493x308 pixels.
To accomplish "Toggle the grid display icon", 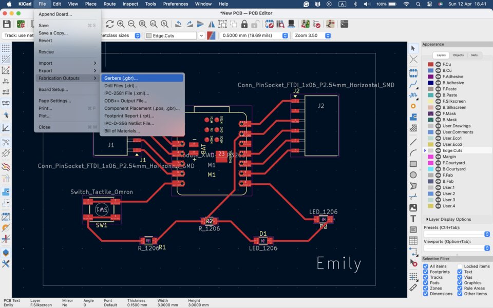I will pos(6,48).
